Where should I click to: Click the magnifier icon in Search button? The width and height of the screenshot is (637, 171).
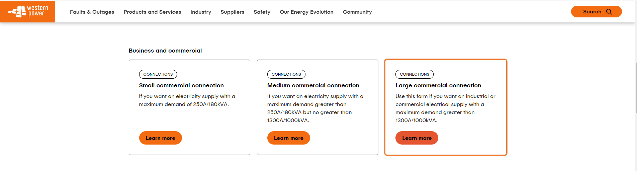pos(609,12)
